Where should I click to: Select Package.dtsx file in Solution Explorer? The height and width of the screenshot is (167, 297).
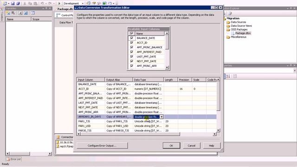click(243, 33)
